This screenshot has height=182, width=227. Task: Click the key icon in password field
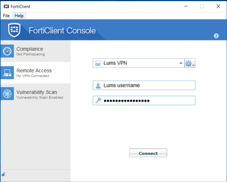[98, 100]
